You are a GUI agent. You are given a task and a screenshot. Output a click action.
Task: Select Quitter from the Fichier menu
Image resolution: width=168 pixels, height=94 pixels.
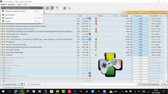click(22, 21)
